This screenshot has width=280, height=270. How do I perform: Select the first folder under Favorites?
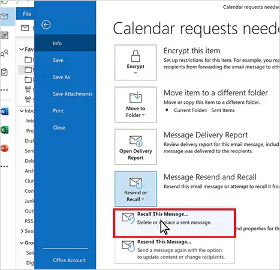click(x=28, y=59)
